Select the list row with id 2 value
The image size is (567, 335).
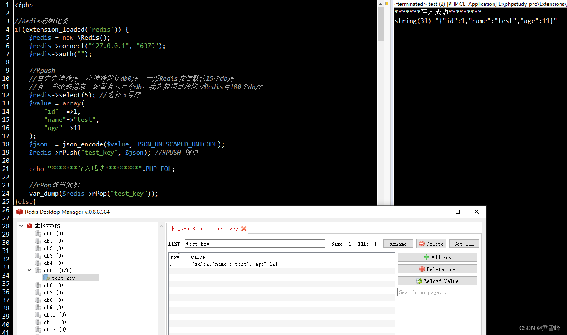pos(282,264)
